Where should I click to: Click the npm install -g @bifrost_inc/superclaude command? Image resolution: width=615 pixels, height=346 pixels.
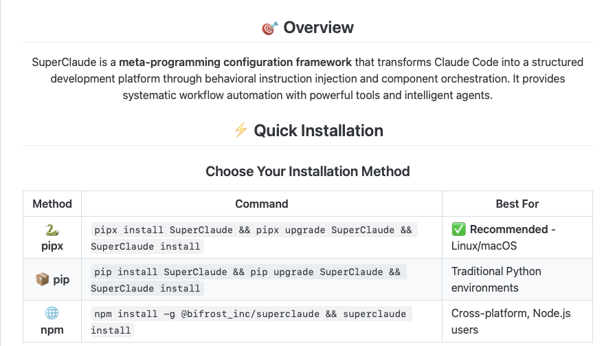(251, 322)
